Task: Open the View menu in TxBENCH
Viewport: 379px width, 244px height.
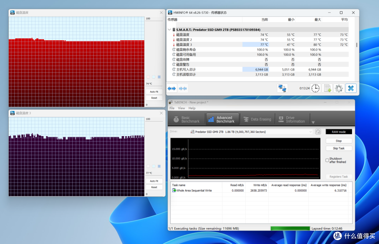Action: point(181,108)
